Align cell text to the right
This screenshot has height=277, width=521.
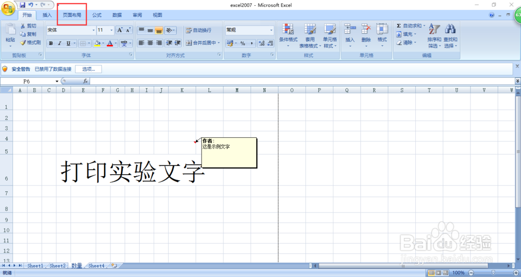[159, 43]
